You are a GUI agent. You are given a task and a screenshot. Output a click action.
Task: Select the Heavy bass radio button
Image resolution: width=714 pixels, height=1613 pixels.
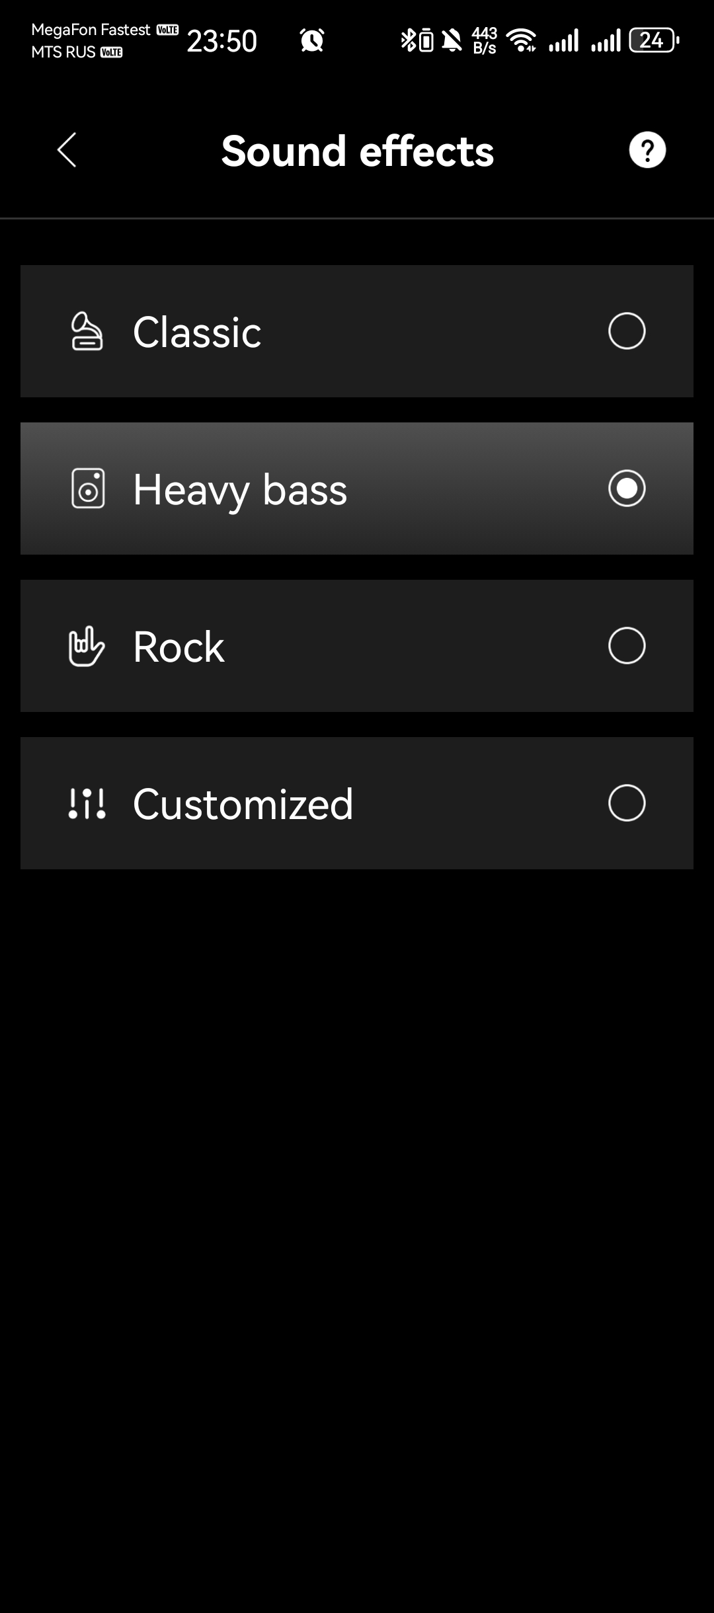tap(626, 489)
